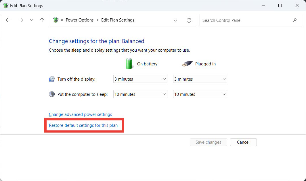Click the power plan icon in the address bar

[56, 20]
